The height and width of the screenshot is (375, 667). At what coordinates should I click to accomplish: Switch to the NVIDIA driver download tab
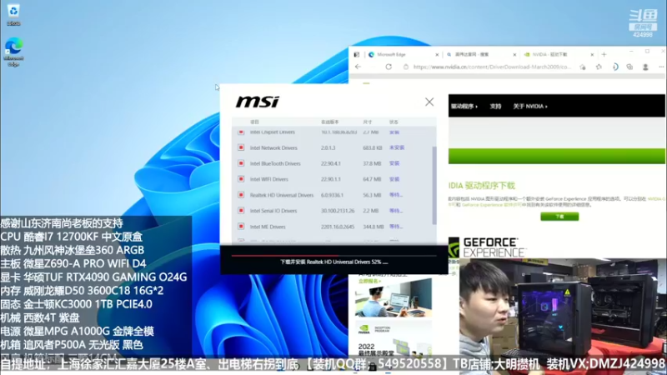point(557,54)
